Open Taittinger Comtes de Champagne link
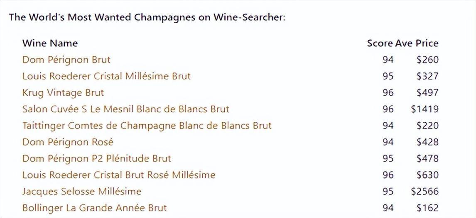The width and height of the screenshot is (476, 218). point(147,125)
